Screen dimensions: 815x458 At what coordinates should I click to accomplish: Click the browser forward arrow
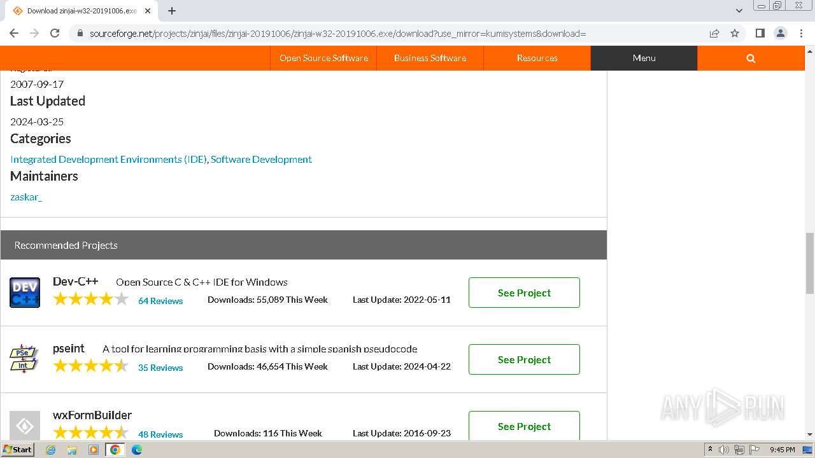[x=34, y=33]
